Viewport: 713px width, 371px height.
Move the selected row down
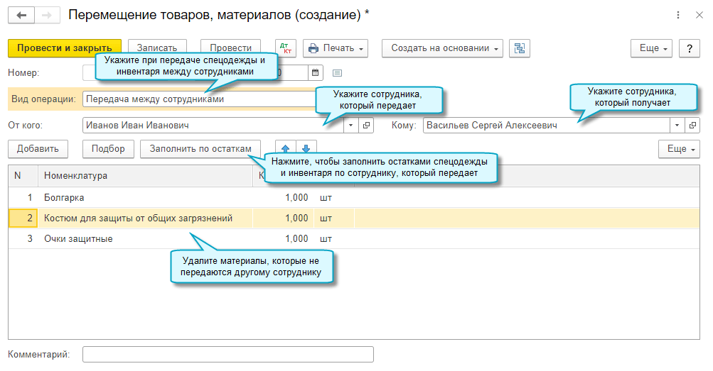[x=306, y=149]
